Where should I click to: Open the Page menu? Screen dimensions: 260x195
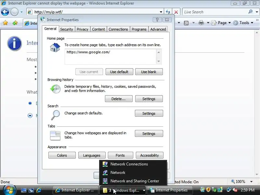click(x=221, y=23)
